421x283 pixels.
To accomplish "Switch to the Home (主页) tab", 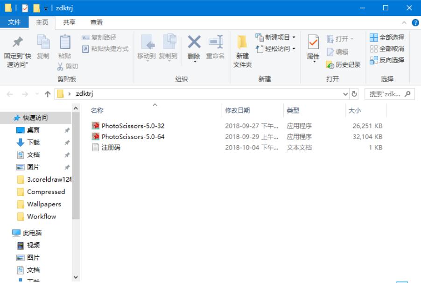I will [42, 22].
